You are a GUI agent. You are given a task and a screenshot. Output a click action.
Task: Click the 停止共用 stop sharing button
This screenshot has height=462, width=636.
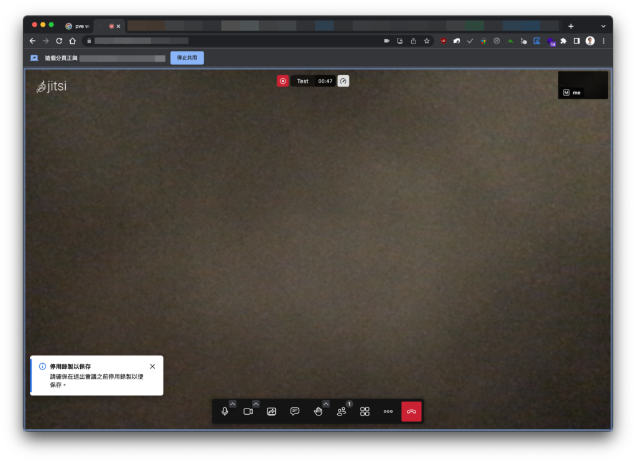(187, 58)
